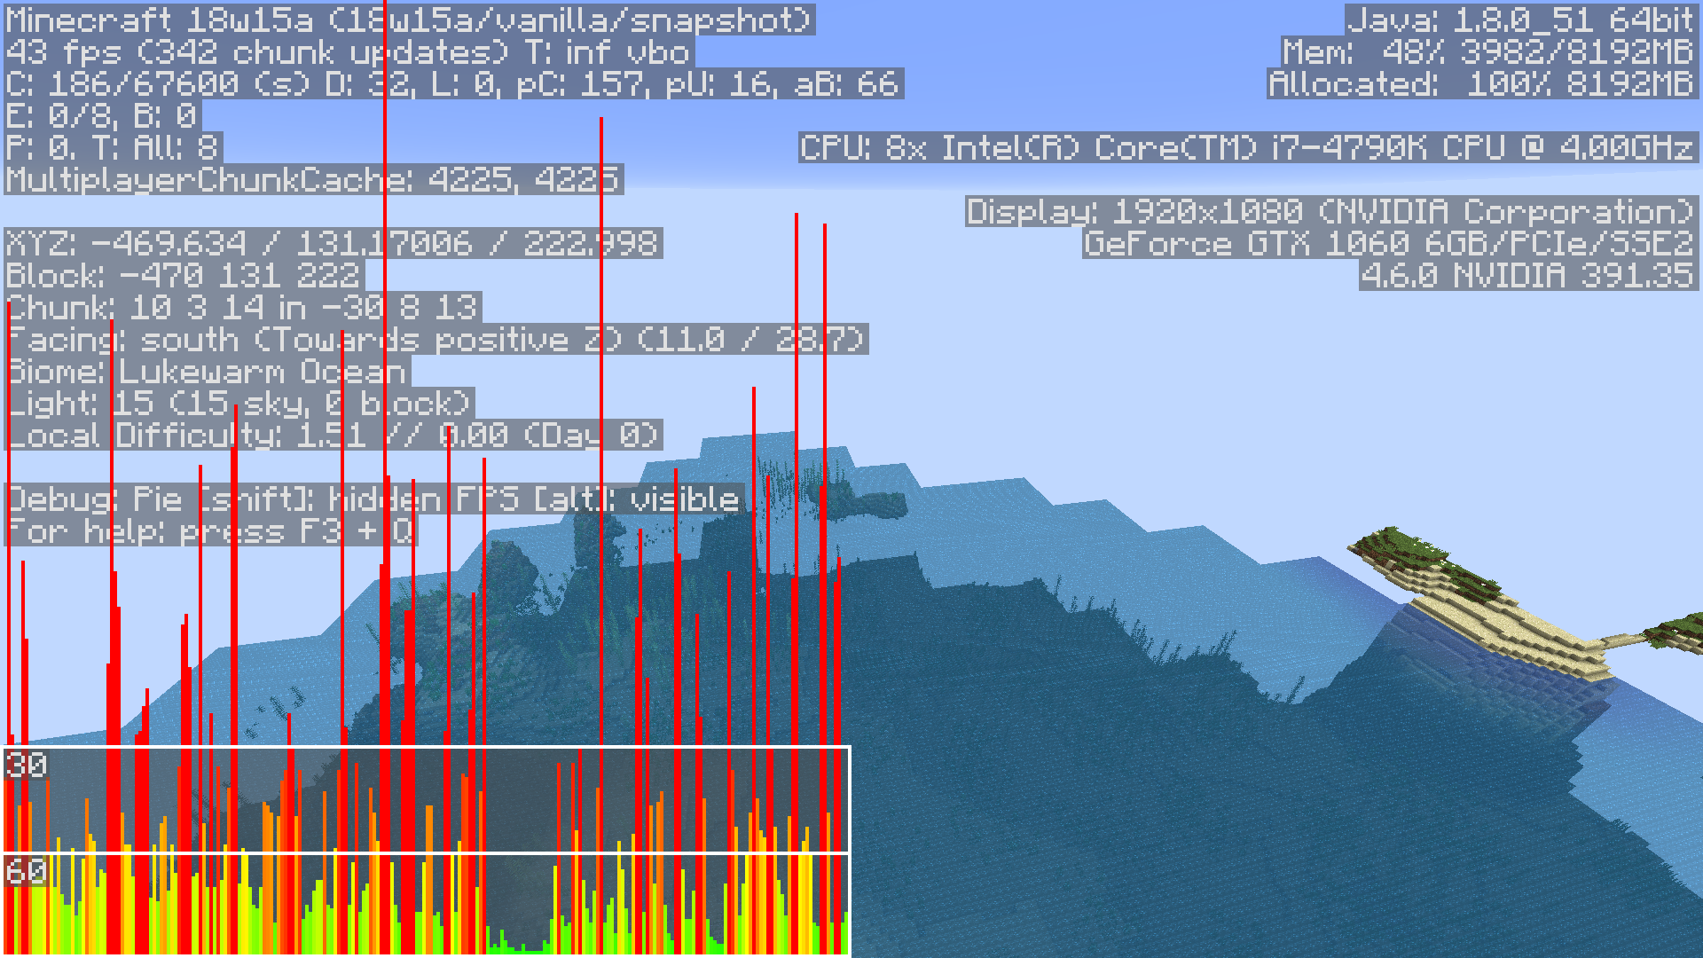Click the Facing south direction line
The width and height of the screenshot is (1703, 958).
[435, 340]
